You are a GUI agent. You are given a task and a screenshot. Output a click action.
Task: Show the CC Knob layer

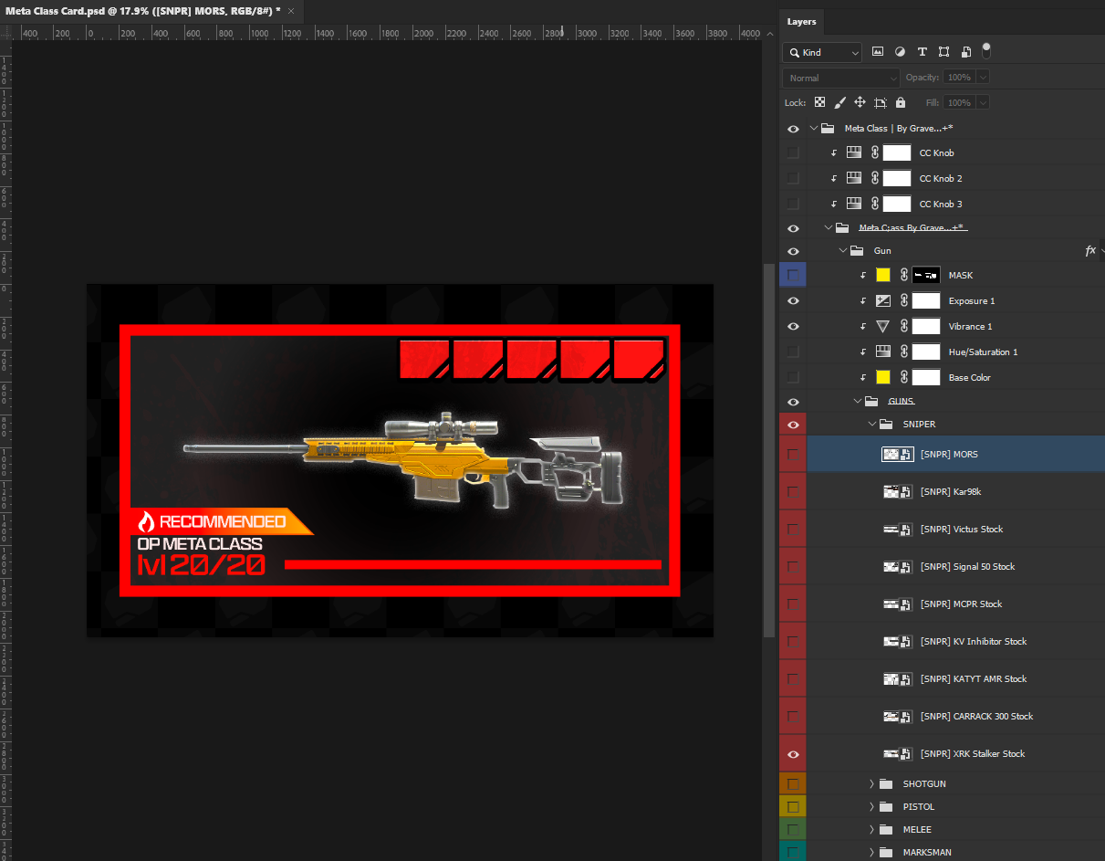(x=792, y=152)
